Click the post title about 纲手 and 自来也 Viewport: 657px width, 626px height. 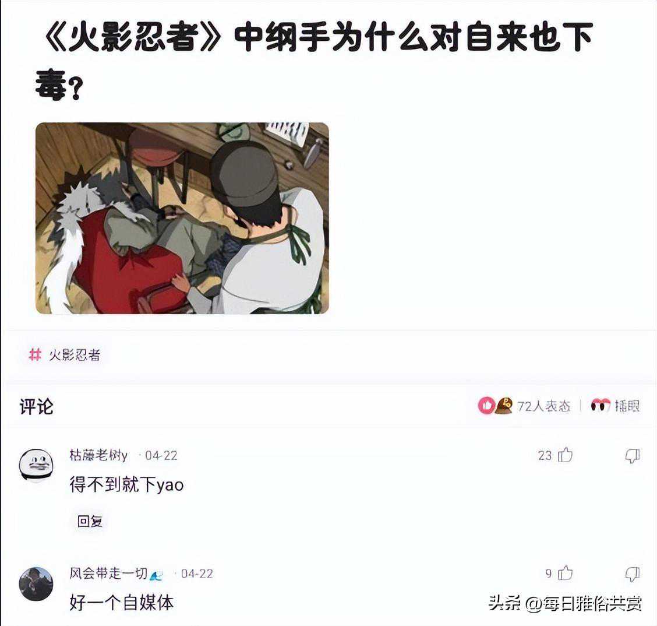[315, 61]
